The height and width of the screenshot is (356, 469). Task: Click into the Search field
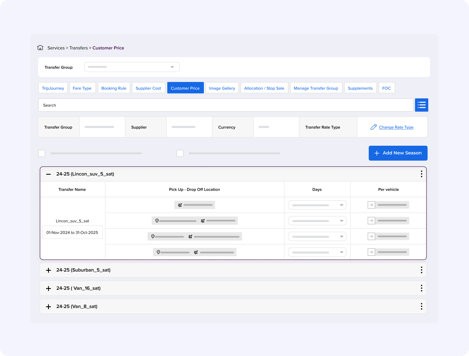[x=226, y=105]
